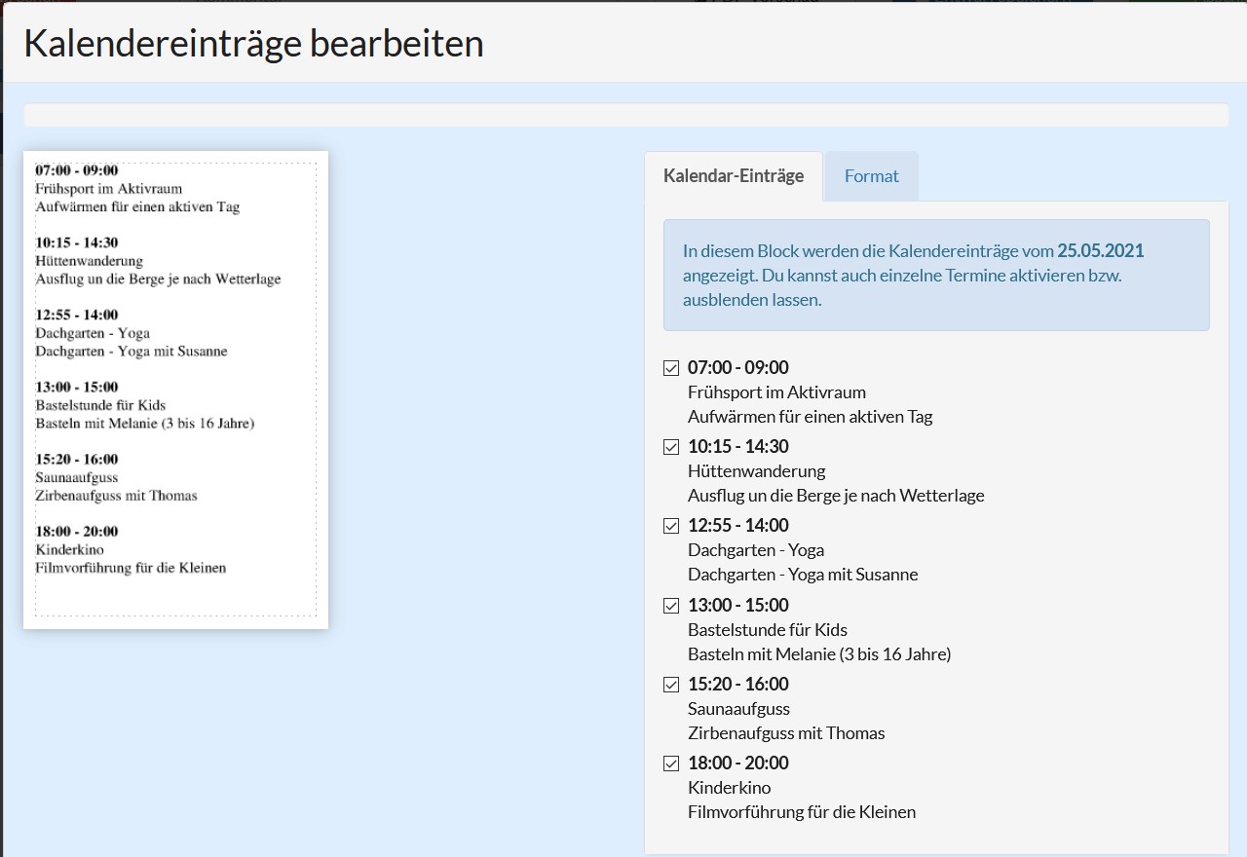Image resolution: width=1247 pixels, height=857 pixels.
Task: Click 'Frühsport im Aktivraum' in the left preview
Action: (x=108, y=189)
